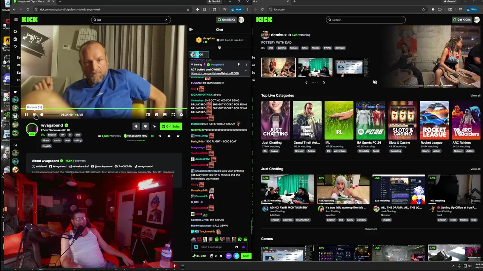The height and width of the screenshot is (271, 483).
Task: Open the GIF picker button
Action: coord(236,256)
